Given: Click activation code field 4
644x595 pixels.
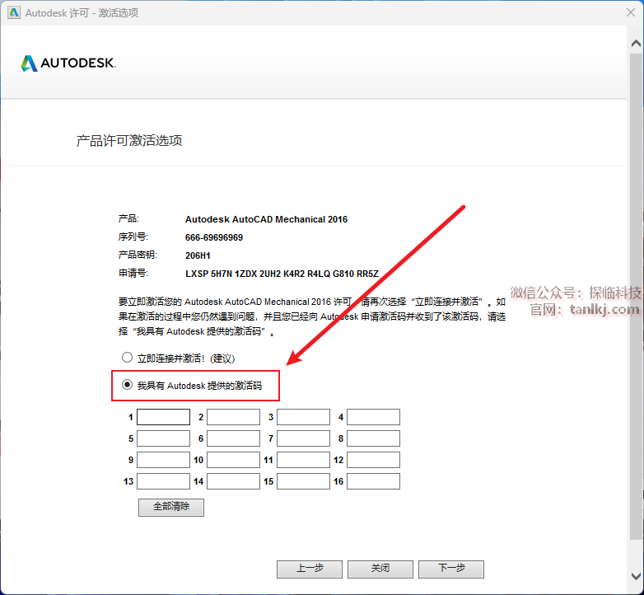Looking at the screenshot, I should point(373,417).
